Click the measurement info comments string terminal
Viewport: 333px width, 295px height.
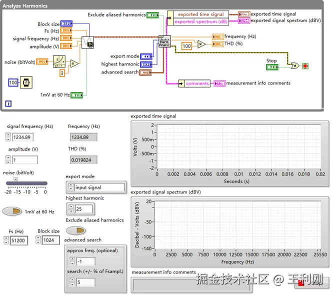point(219,83)
